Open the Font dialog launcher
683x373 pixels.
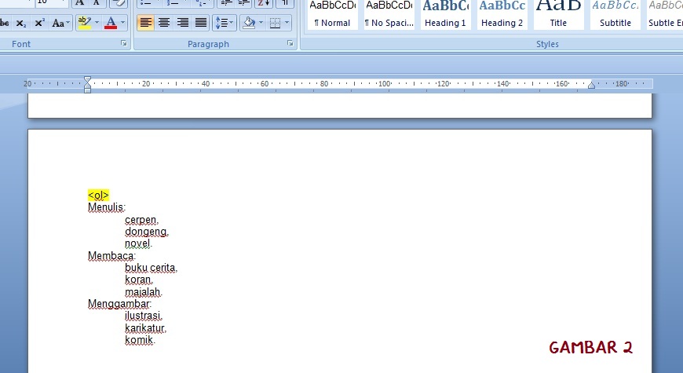pyautogui.click(x=124, y=45)
